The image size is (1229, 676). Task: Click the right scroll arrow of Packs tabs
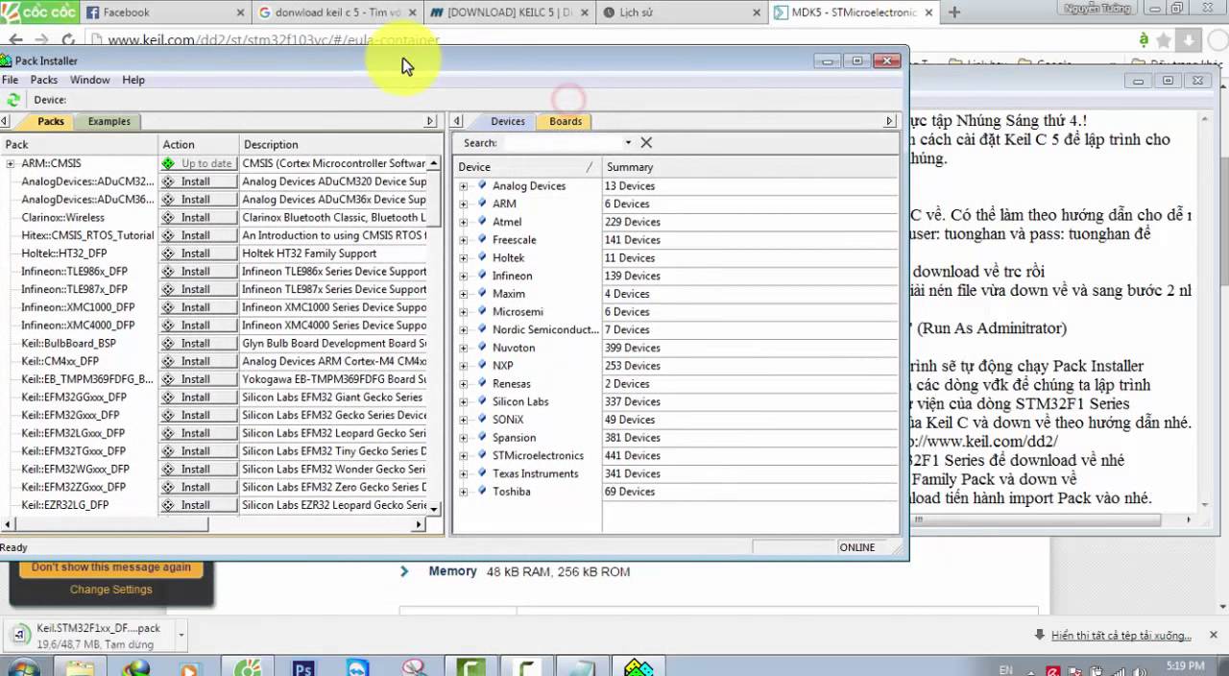click(x=430, y=121)
